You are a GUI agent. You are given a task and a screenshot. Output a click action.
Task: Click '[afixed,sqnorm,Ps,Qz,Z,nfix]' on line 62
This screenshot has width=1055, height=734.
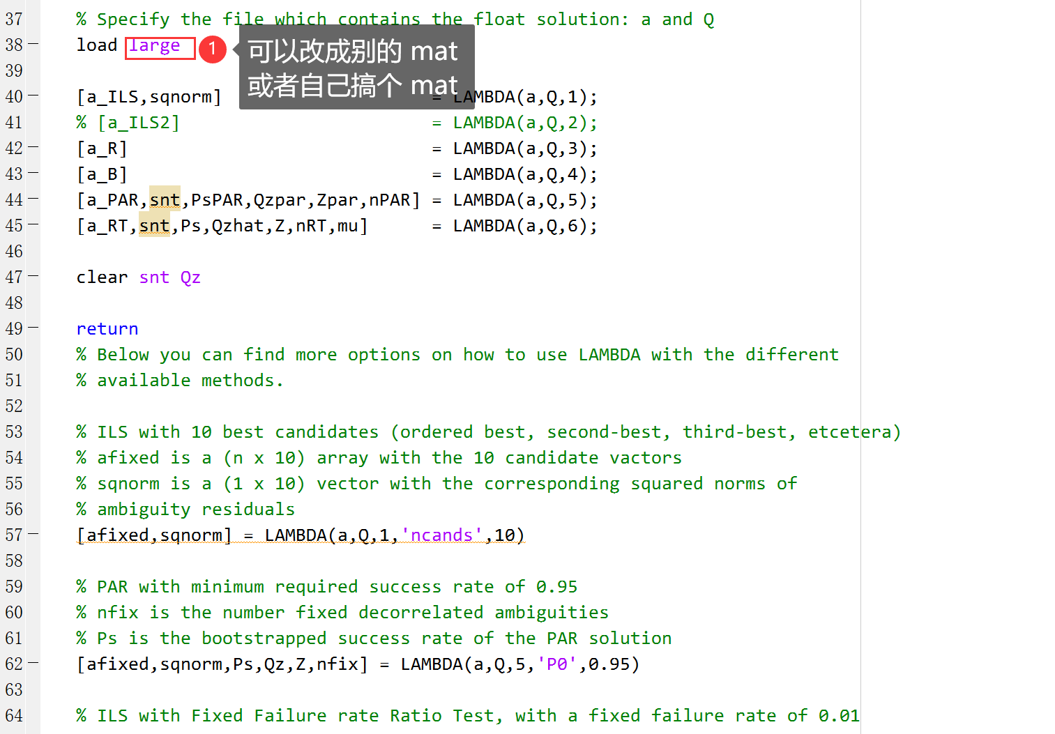[x=222, y=664]
